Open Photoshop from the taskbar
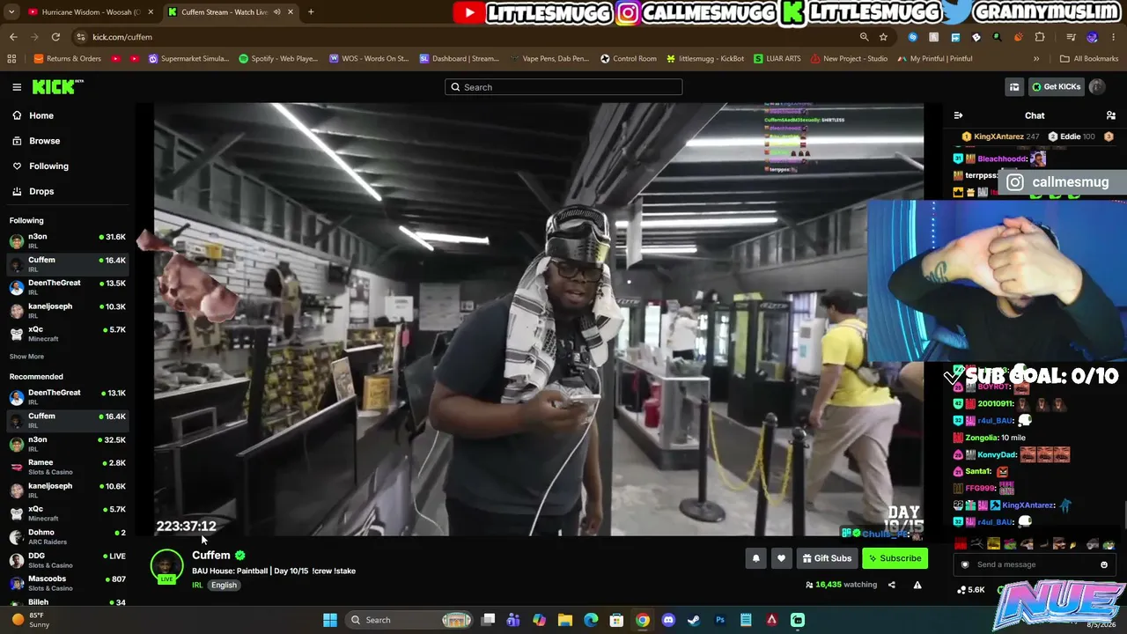The height and width of the screenshot is (634, 1127). coord(720,620)
